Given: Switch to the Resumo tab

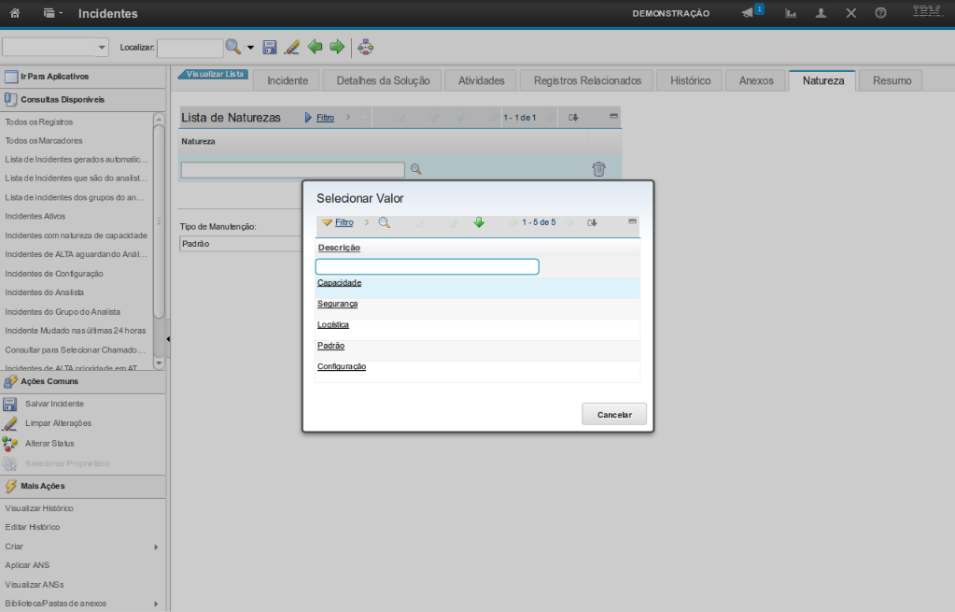Looking at the screenshot, I should [892, 80].
